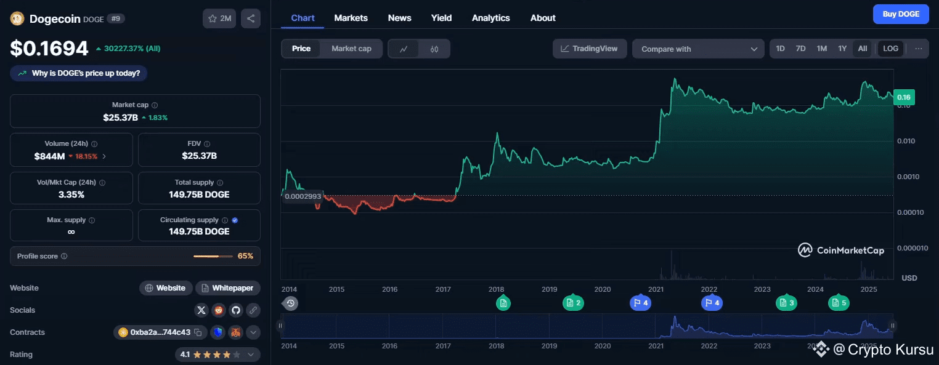Click the chain link icon in Socials
Viewport: 939px width, 365px height.
[x=253, y=310]
